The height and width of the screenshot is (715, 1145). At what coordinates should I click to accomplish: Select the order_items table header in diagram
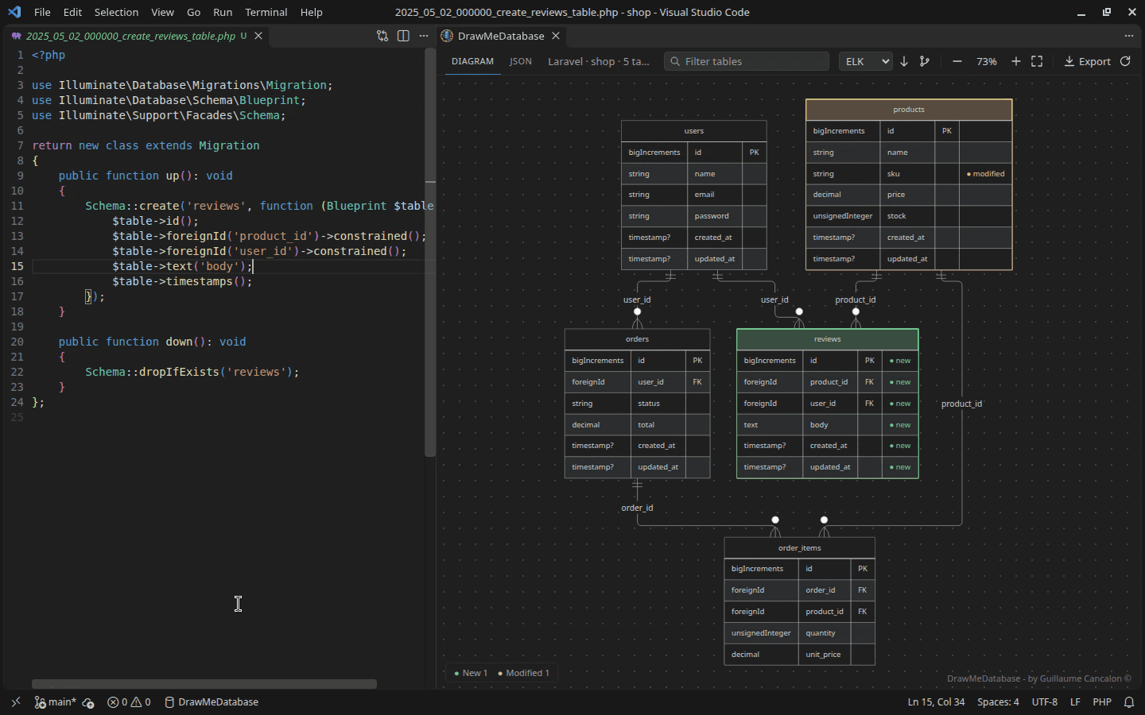(799, 548)
